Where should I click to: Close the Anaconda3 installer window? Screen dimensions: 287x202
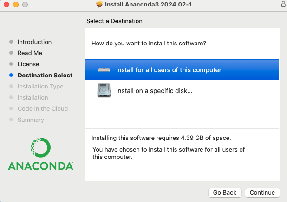pyautogui.click(x=7, y=4)
